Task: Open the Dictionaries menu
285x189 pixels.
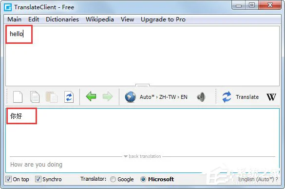Action: (x=62, y=19)
